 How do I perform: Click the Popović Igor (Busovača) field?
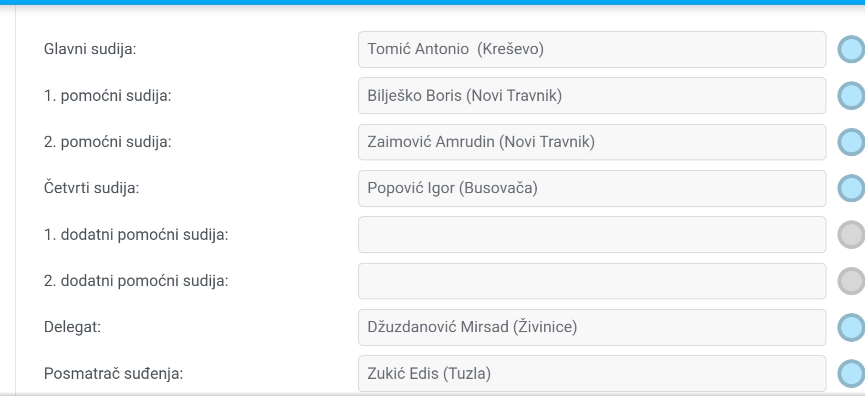(x=592, y=188)
